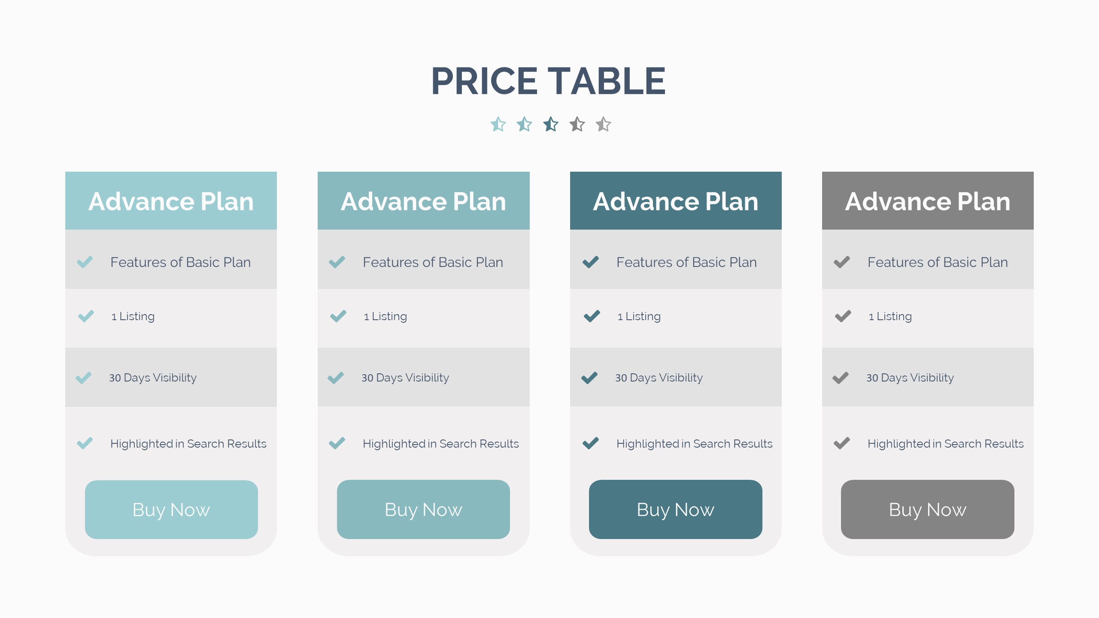The width and height of the screenshot is (1099, 618).
Task: Click the gray Buy Now button
Action: [927, 509]
